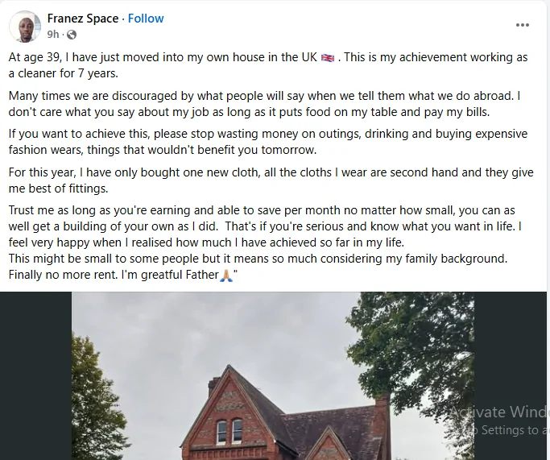Click the "For this year" paragraph

[242, 180]
